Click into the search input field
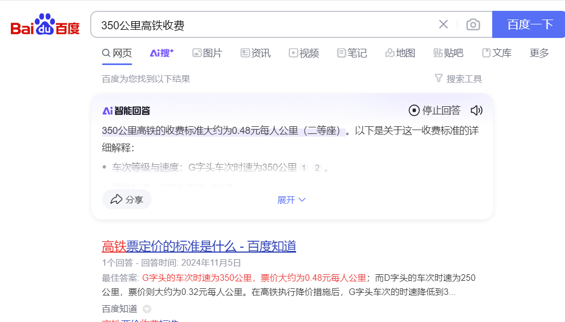The image size is (565, 322). pyautogui.click(x=266, y=25)
